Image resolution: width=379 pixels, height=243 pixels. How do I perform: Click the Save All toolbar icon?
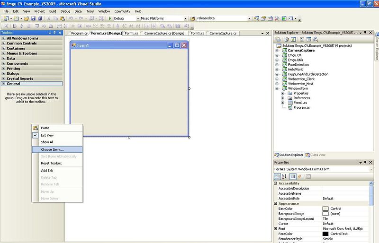pos(40,18)
